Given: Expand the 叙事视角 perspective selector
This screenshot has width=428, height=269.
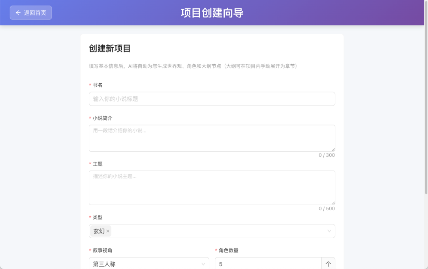Looking at the screenshot, I should pos(149,264).
